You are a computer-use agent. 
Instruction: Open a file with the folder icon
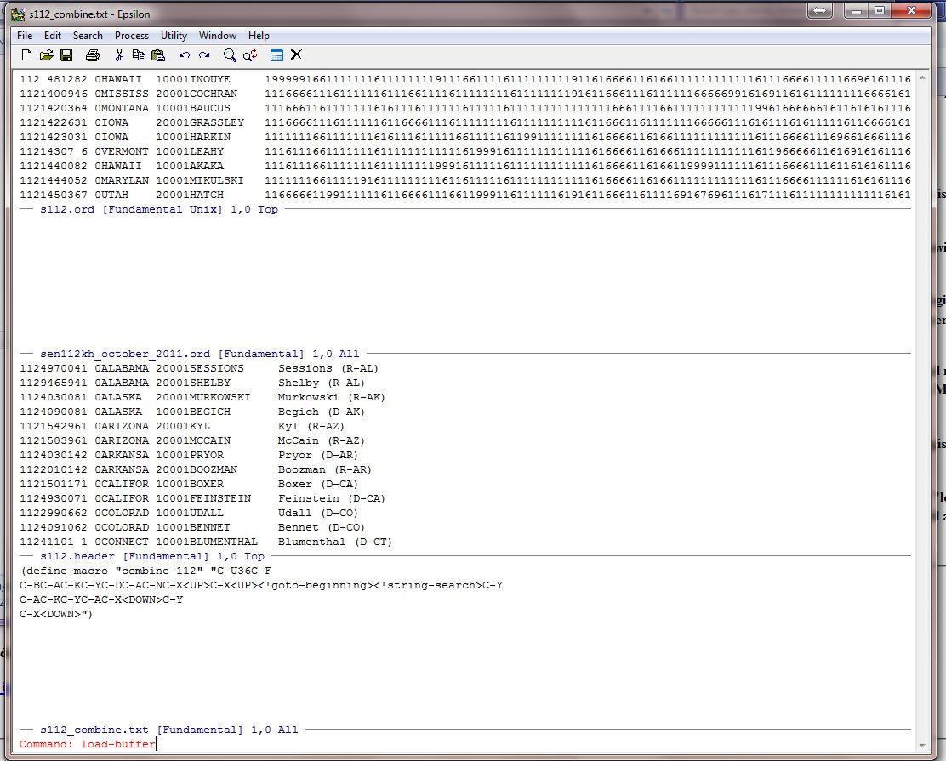coord(46,55)
